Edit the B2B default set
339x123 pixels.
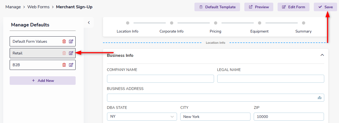[x=71, y=65]
